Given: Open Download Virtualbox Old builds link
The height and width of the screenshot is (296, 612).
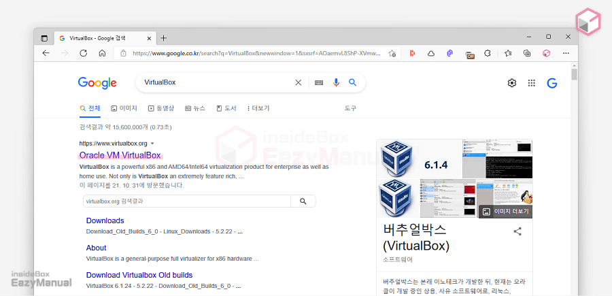Looking at the screenshot, I should (139, 276).
